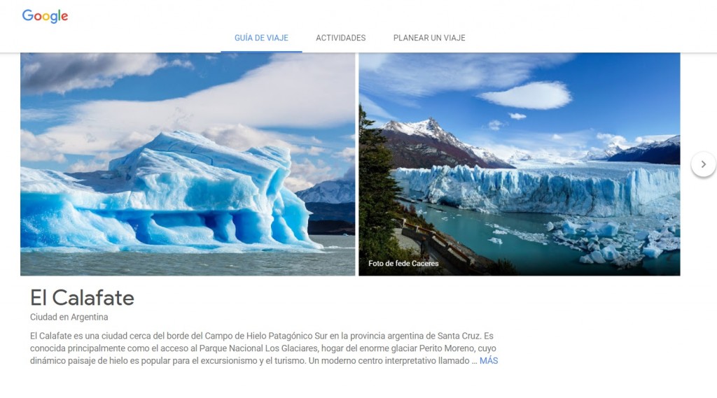Open the GUÍA DE VIAJE tab
This screenshot has height=398, width=717.
tap(261, 38)
